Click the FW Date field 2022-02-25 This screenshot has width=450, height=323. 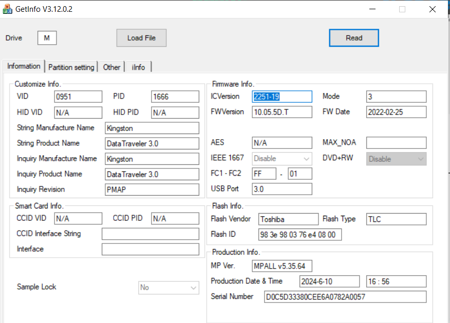click(x=397, y=112)
